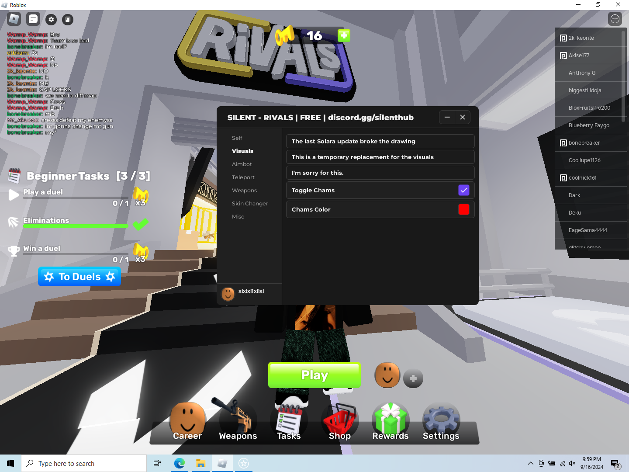Click the green Play button
This screenshot has width=629, height=472.
pos(314,375)
